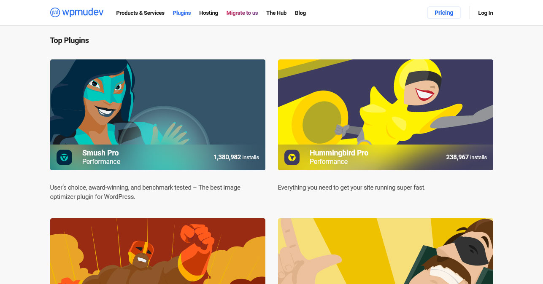Click the yellow masked man plugin banner
Screen dimensions: 543x284
click(386, 251)
